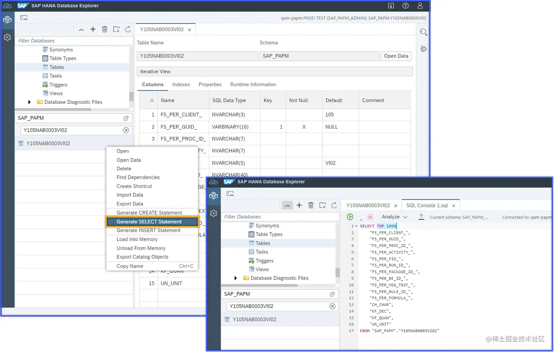Click the sort icon in column table header
The image size is (554, 352).
click(152, 100)
